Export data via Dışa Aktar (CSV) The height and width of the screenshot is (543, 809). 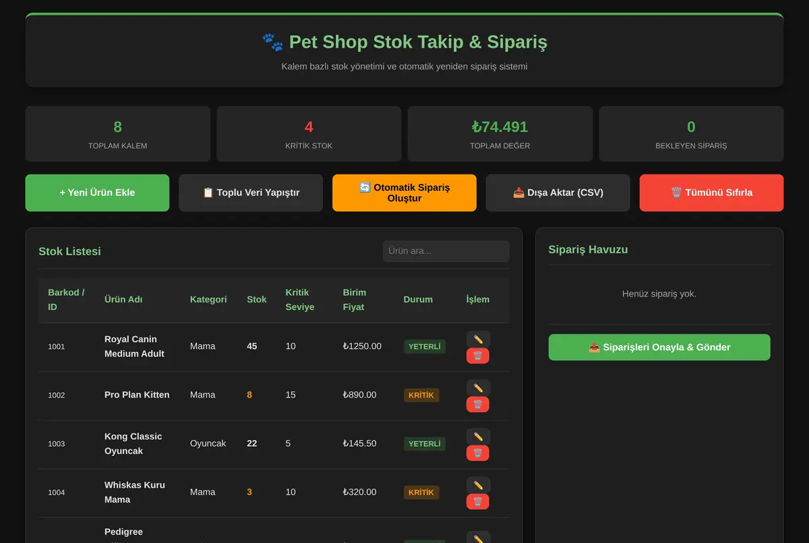tap(558, 193)
